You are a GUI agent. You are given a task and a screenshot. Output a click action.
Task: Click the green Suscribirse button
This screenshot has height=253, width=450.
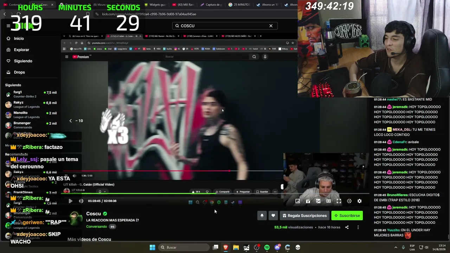tap(347, 216)
